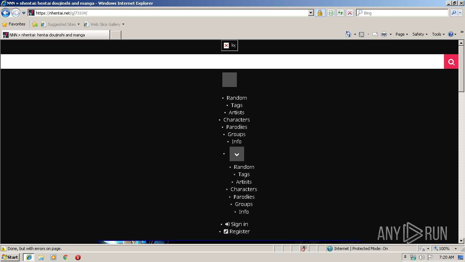Screen dimensions: 465x262
Task: Open the Parodies link in the upper list
Action: tap(237, 127)
